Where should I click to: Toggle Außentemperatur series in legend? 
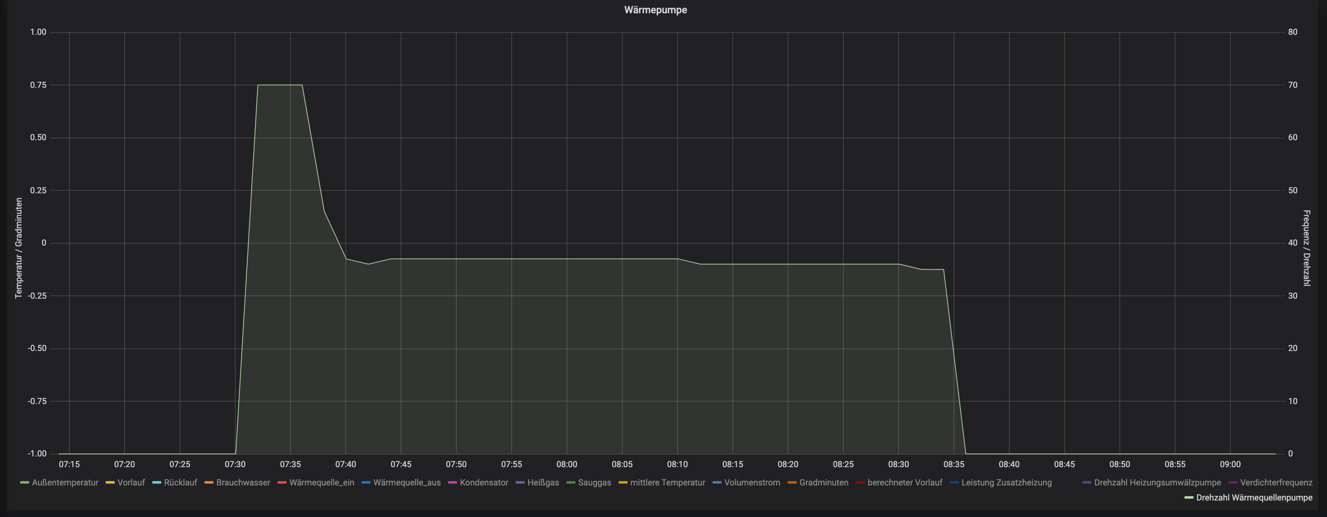(x=65, y=483)
